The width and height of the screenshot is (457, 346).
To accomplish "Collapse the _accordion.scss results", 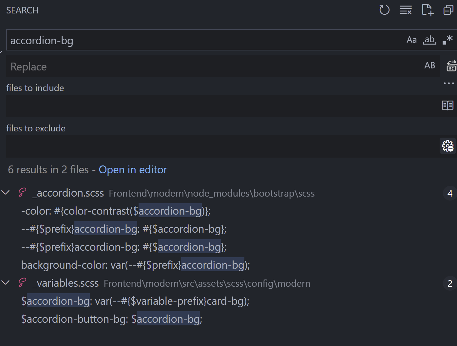I will coord(6,193).
